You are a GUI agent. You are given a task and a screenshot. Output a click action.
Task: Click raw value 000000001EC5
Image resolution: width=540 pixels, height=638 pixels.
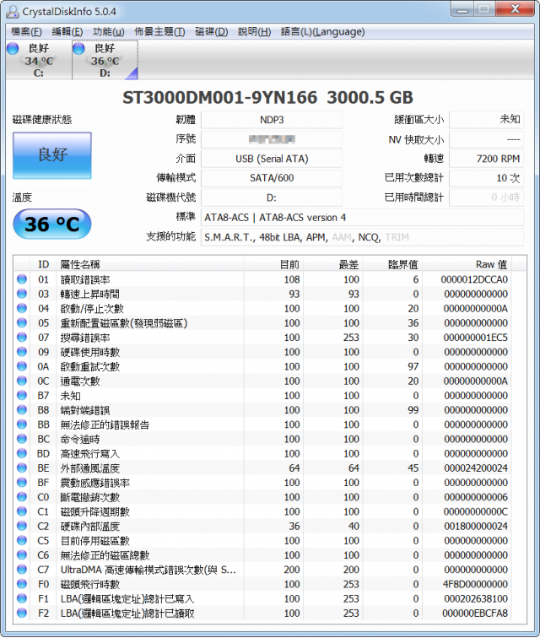tap(475, 338)
